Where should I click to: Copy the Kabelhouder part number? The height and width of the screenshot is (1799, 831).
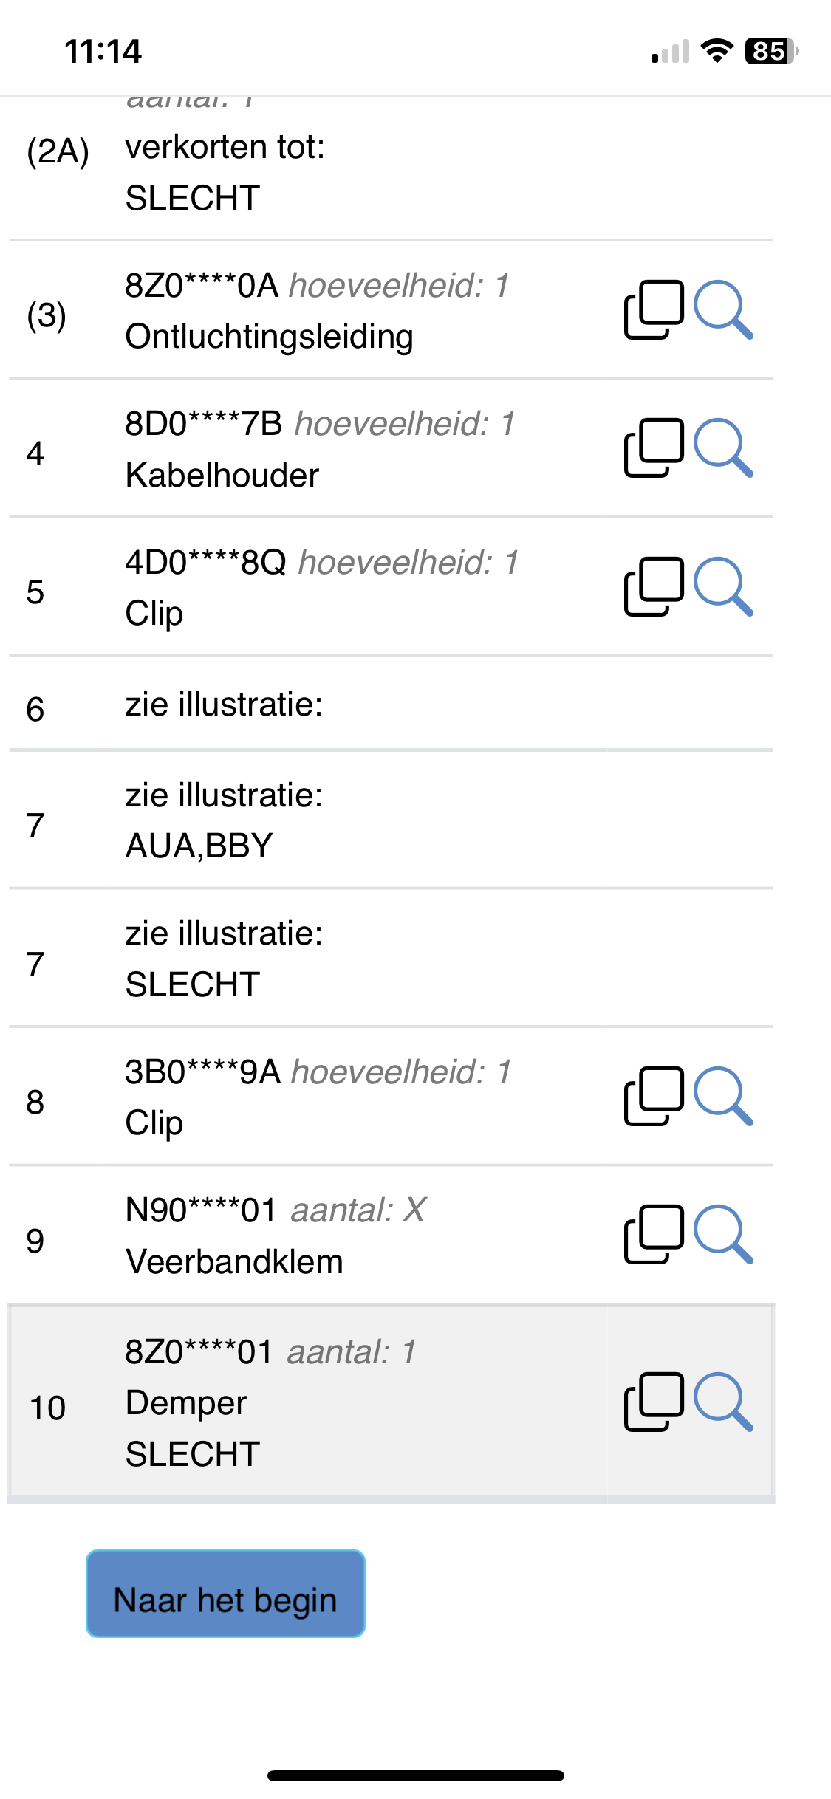pos(654,448)
